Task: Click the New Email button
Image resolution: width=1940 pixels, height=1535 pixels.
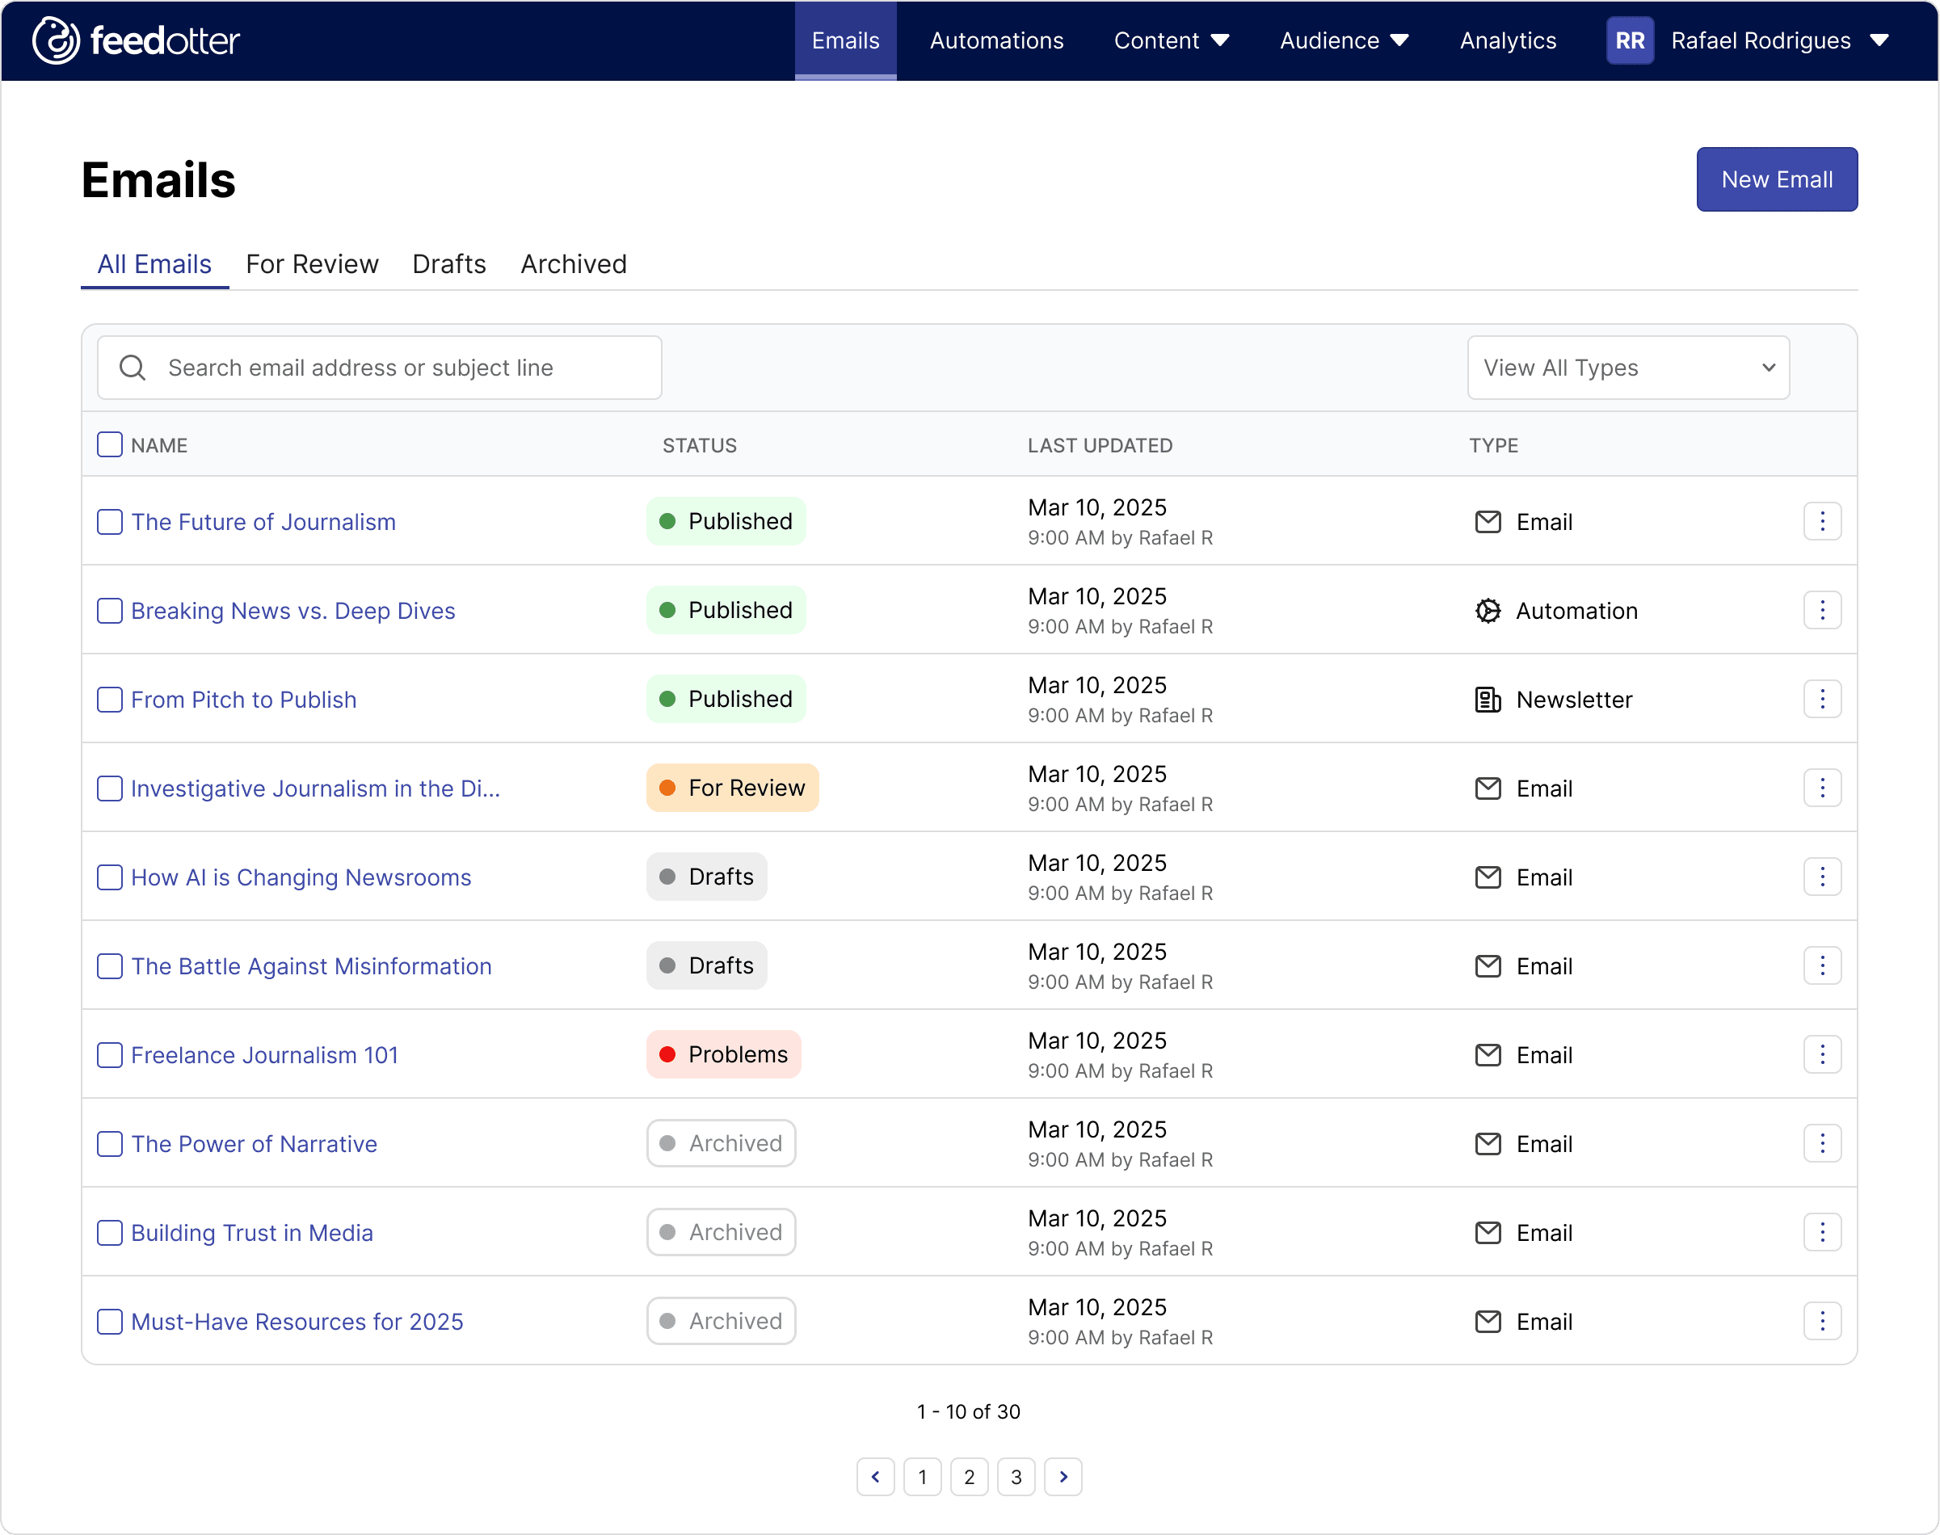Action: coord(1775,179)
